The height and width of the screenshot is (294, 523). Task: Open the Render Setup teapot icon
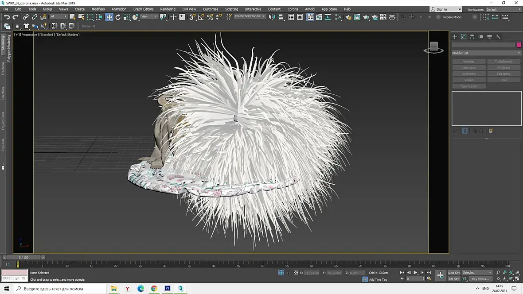(348, 17)
